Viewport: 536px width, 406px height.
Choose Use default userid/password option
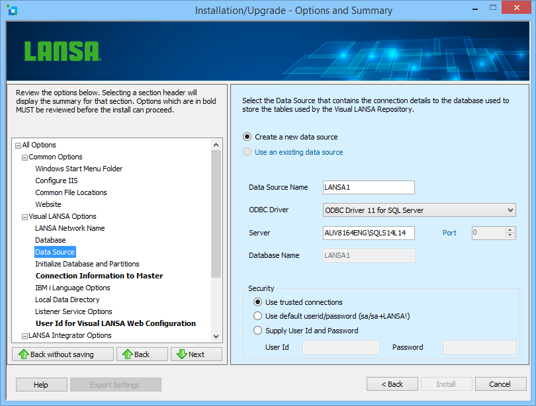332,316
